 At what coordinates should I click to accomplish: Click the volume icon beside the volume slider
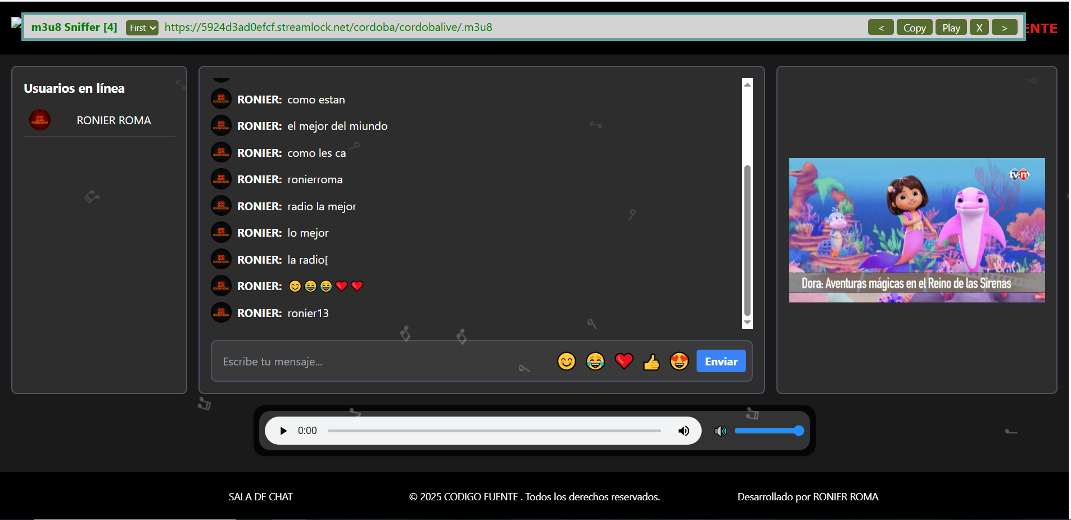721,431
